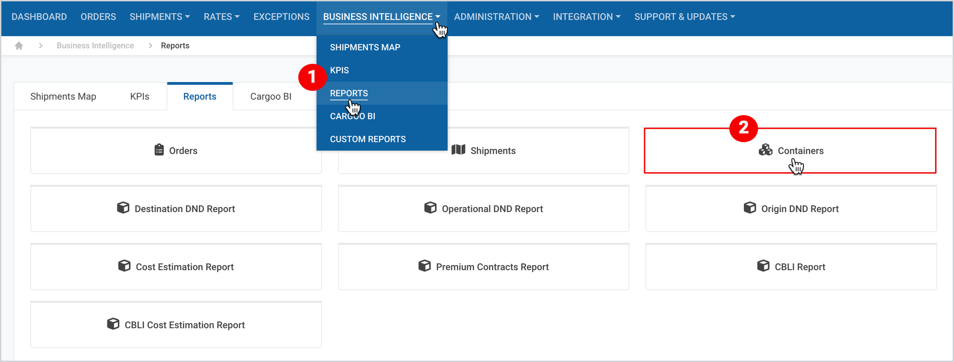Viewport: 954px width, 362px height.
Task: Select Cargoo BI in dropdown menu
Action: coord(382,116)
